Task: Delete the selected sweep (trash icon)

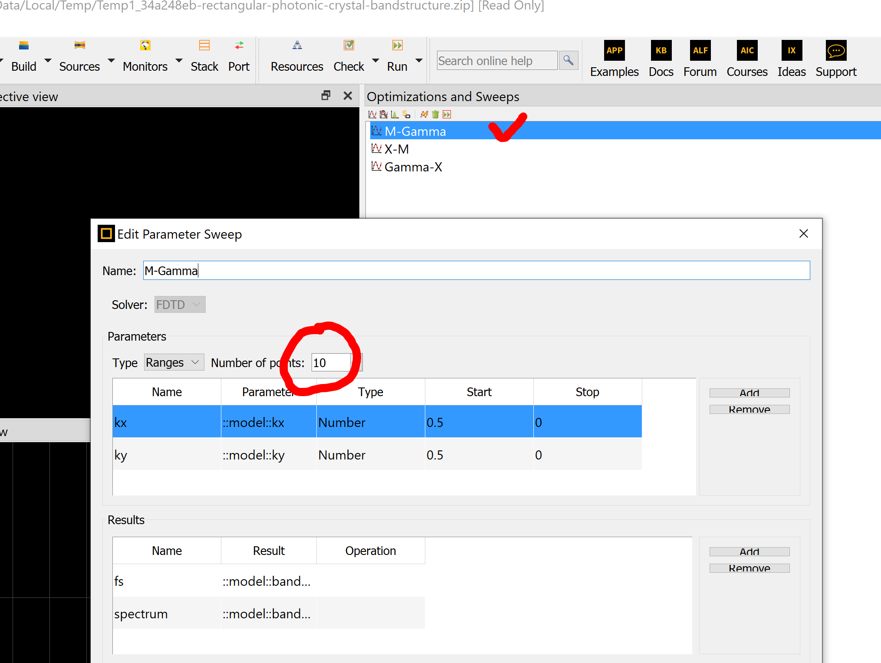Action: coord(435,115)
